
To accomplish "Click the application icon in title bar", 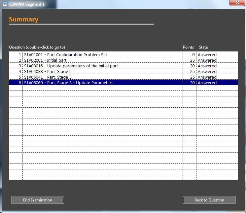I will click(x=5, y=4).
